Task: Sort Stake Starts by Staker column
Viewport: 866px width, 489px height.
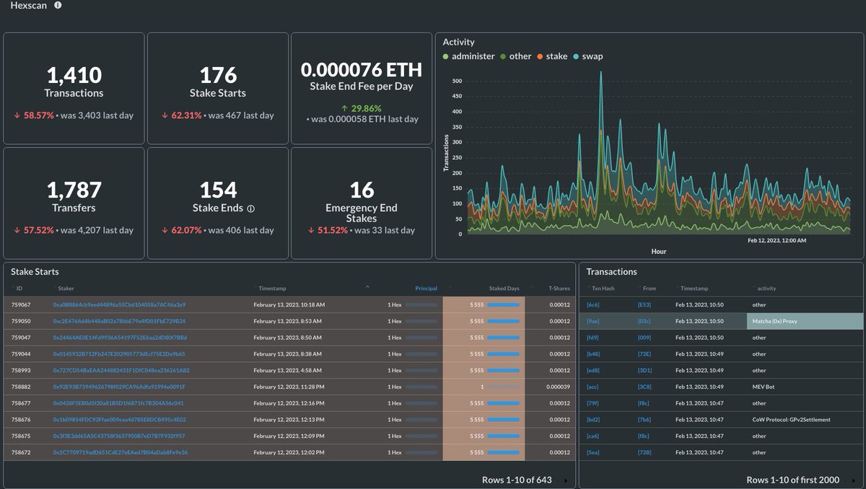Action: click(x=66, y=288)
